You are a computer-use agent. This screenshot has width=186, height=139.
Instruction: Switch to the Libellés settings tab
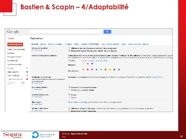tap(43, 44)
